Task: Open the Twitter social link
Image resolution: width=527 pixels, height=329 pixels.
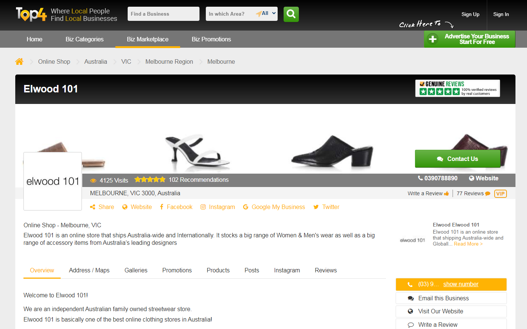Action: tap(326, 207)
